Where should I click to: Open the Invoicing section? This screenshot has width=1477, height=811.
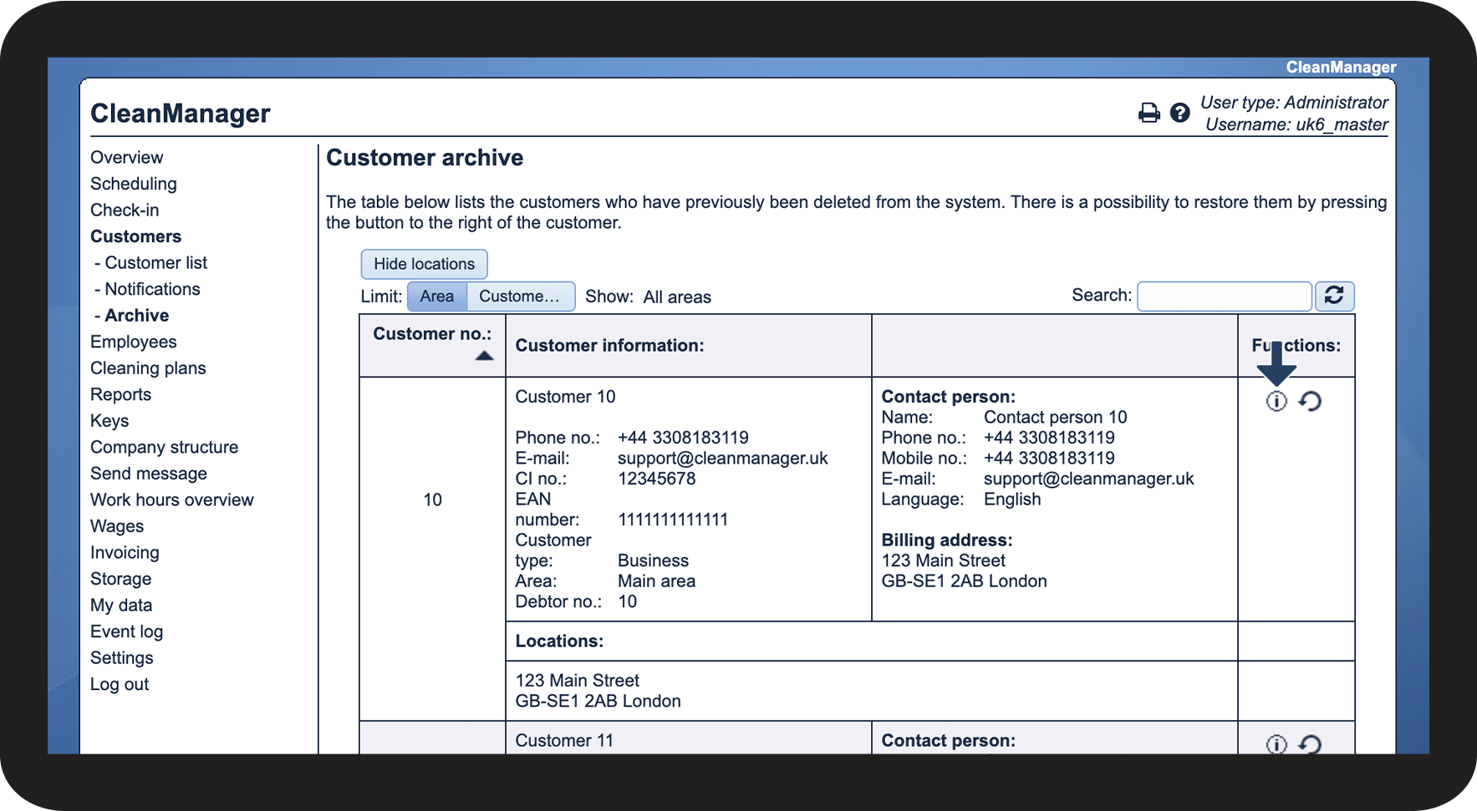(125, 553)
